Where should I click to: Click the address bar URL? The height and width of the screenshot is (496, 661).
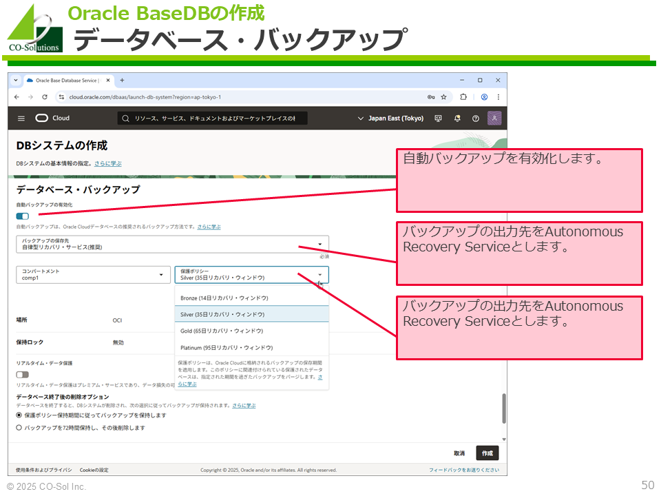[x=145, y=97]
